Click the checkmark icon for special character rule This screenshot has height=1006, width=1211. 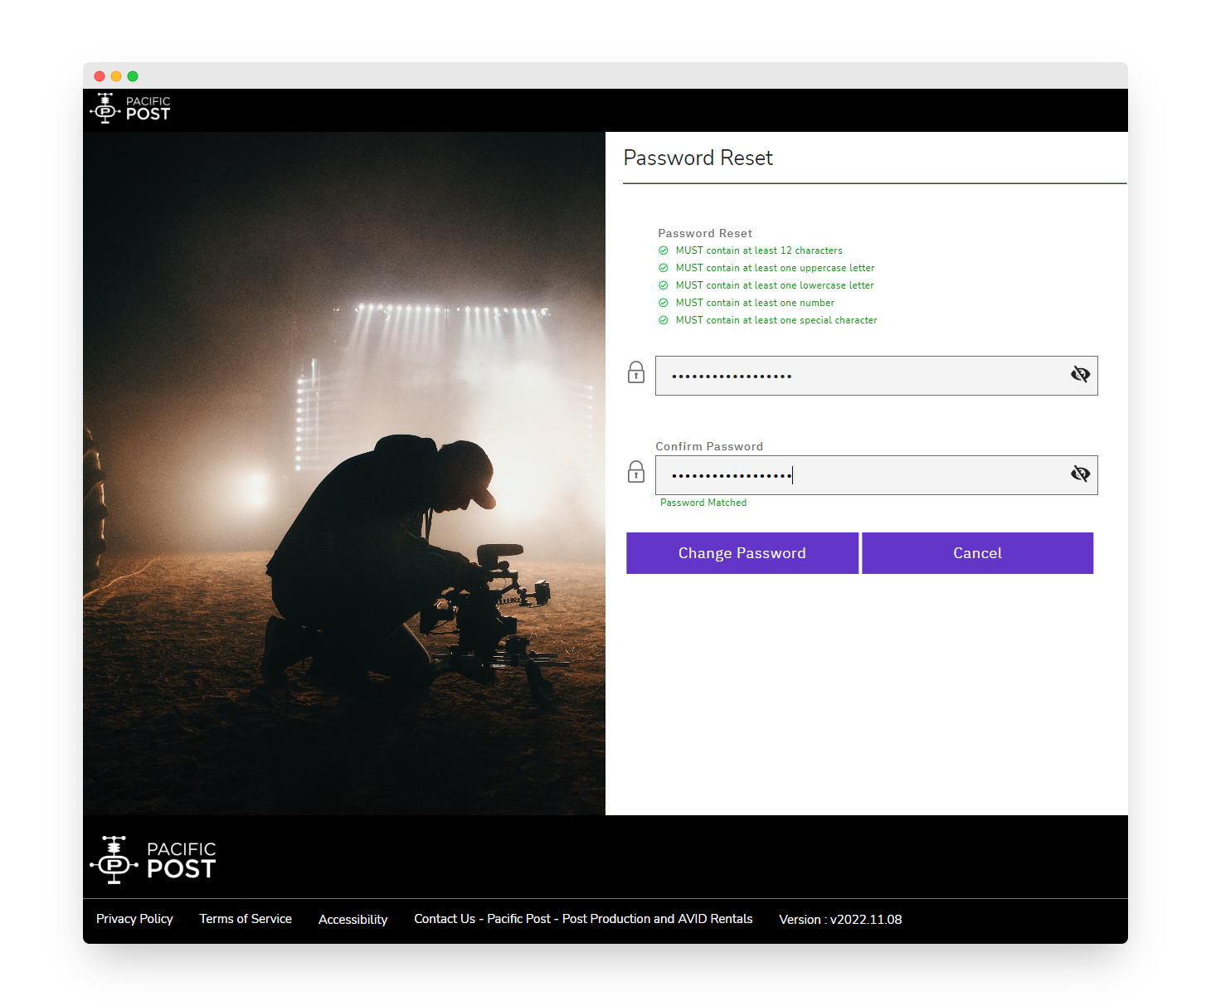coord(664,320)
